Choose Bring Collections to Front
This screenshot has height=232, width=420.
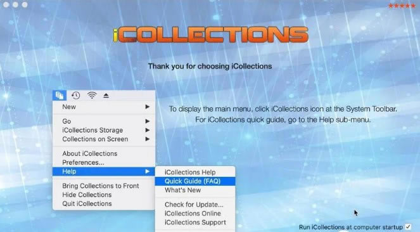(104, 186)
